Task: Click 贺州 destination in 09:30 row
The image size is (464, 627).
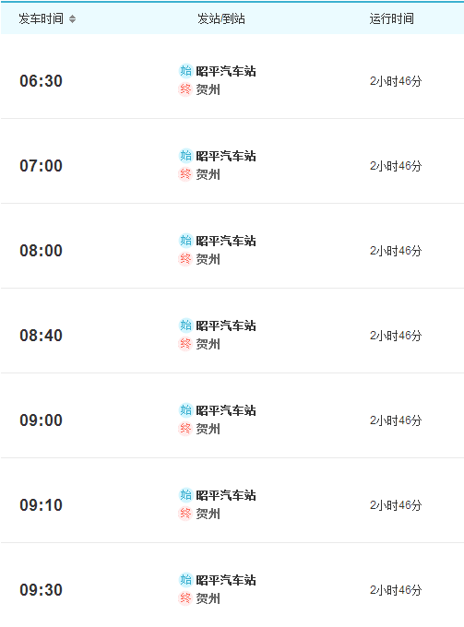Action: pyautogui.click(x=208, y=598)
